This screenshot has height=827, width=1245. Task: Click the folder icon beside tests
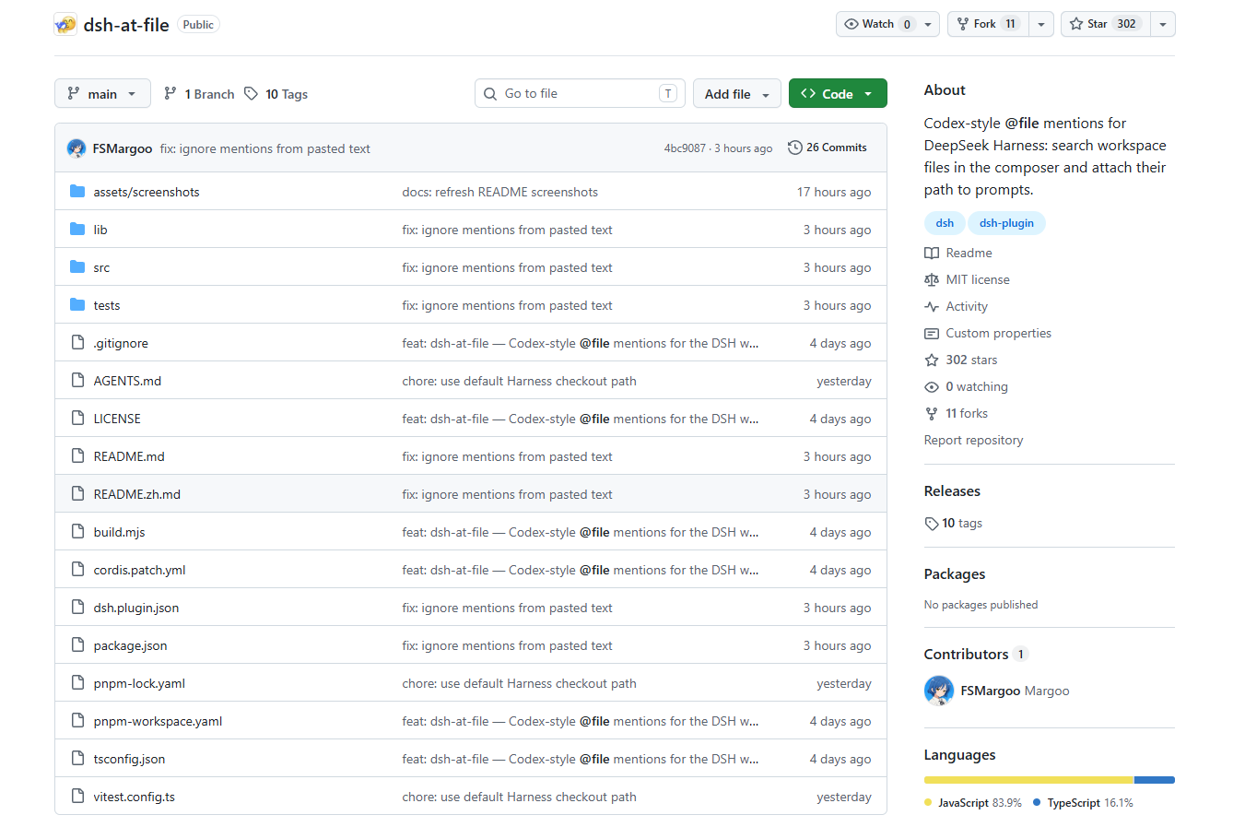[x=77, y=305]
